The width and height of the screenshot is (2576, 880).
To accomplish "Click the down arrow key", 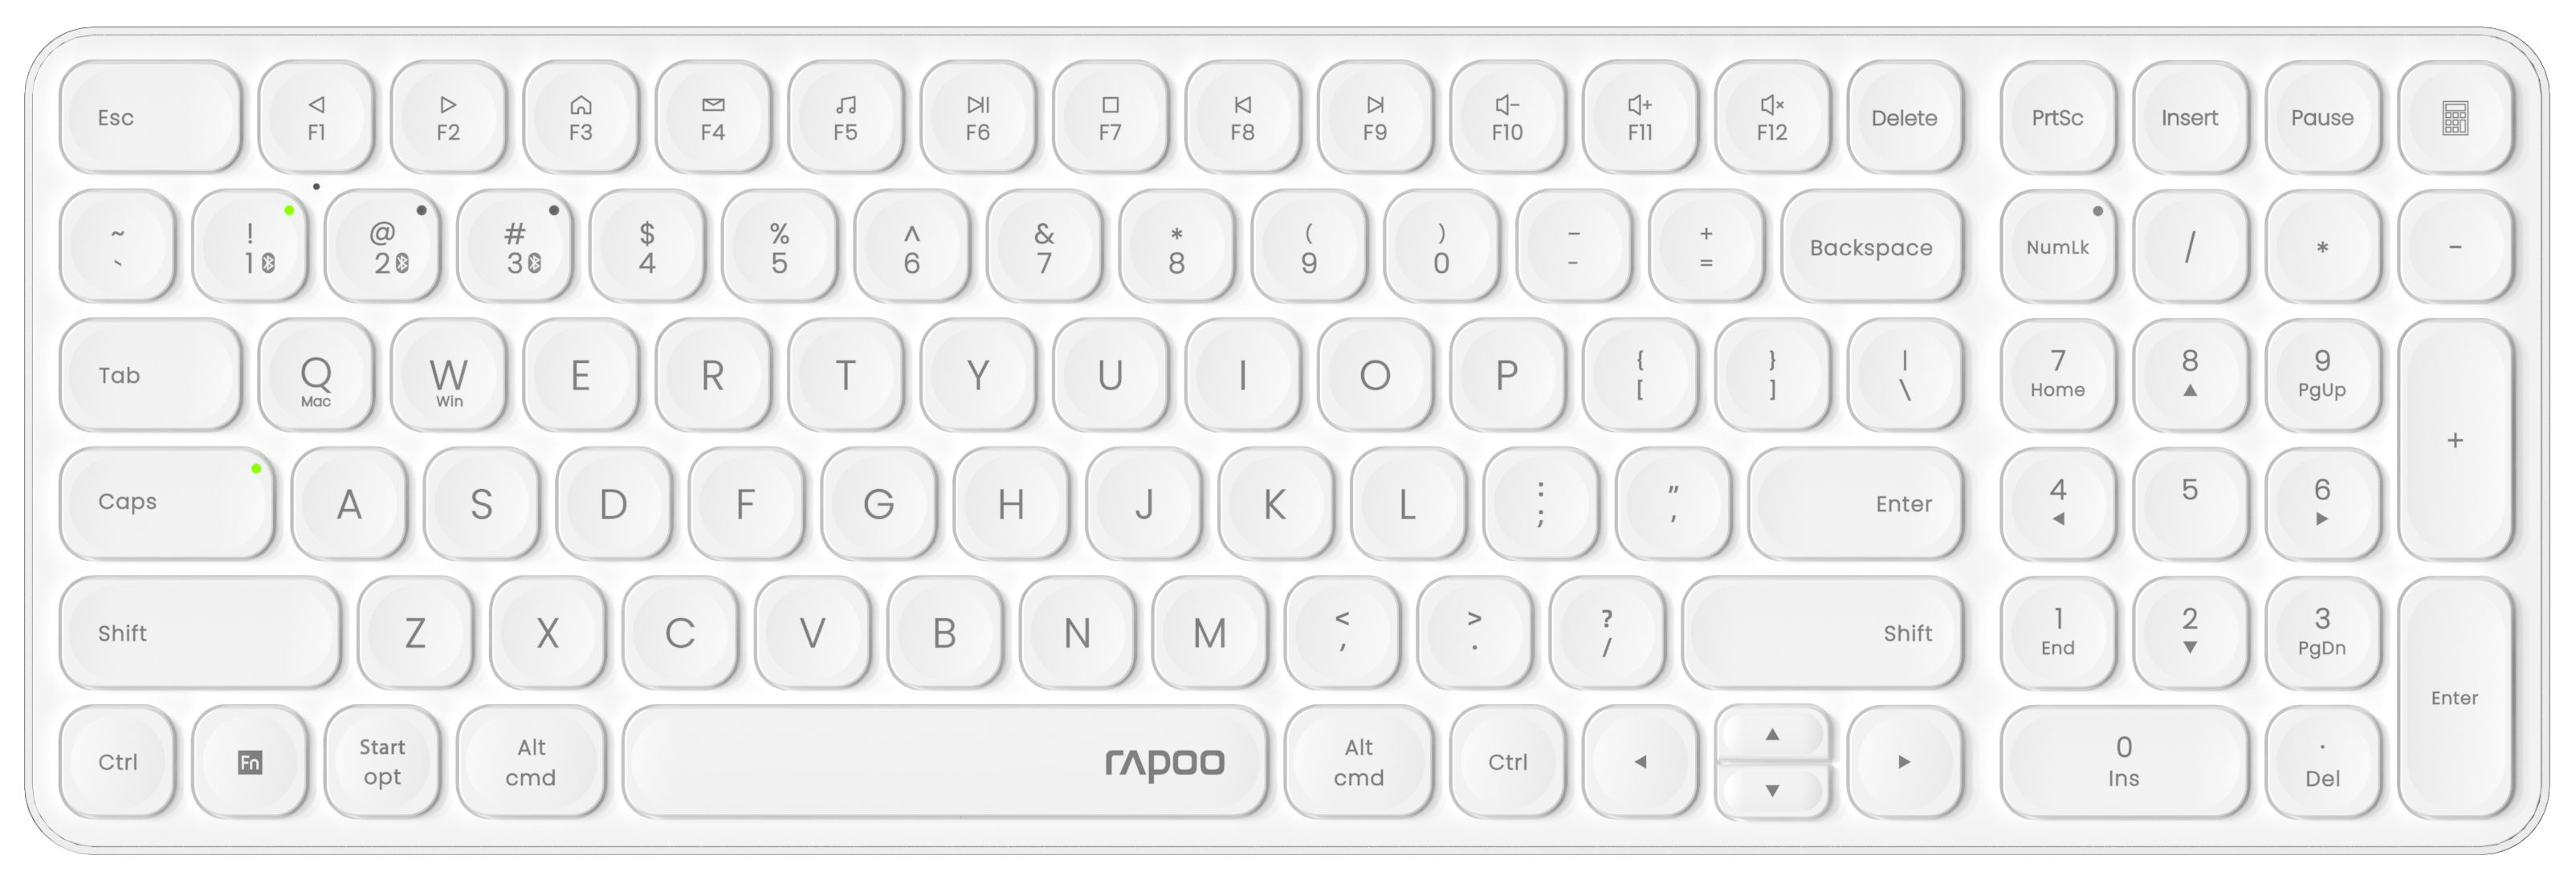I will 1772,790.
